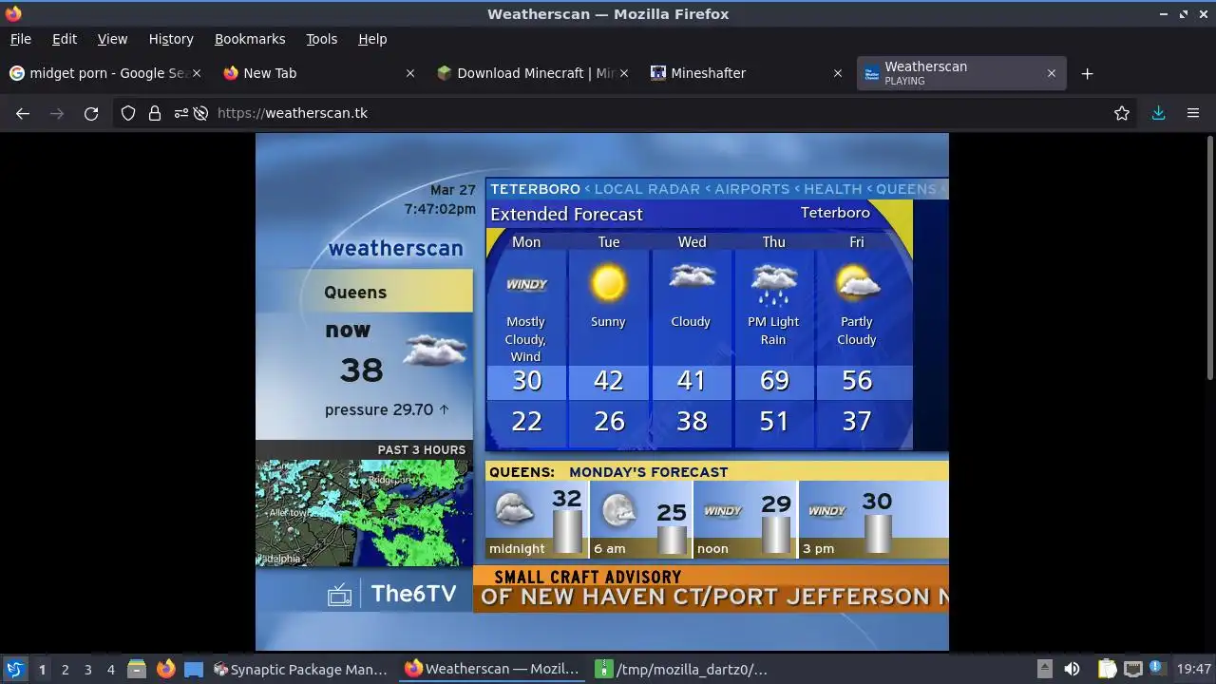The image size is (1216, 684).
Task: Open the clipboard manager tray icon
Action: pyautogui.click(x=1107, y=669)
